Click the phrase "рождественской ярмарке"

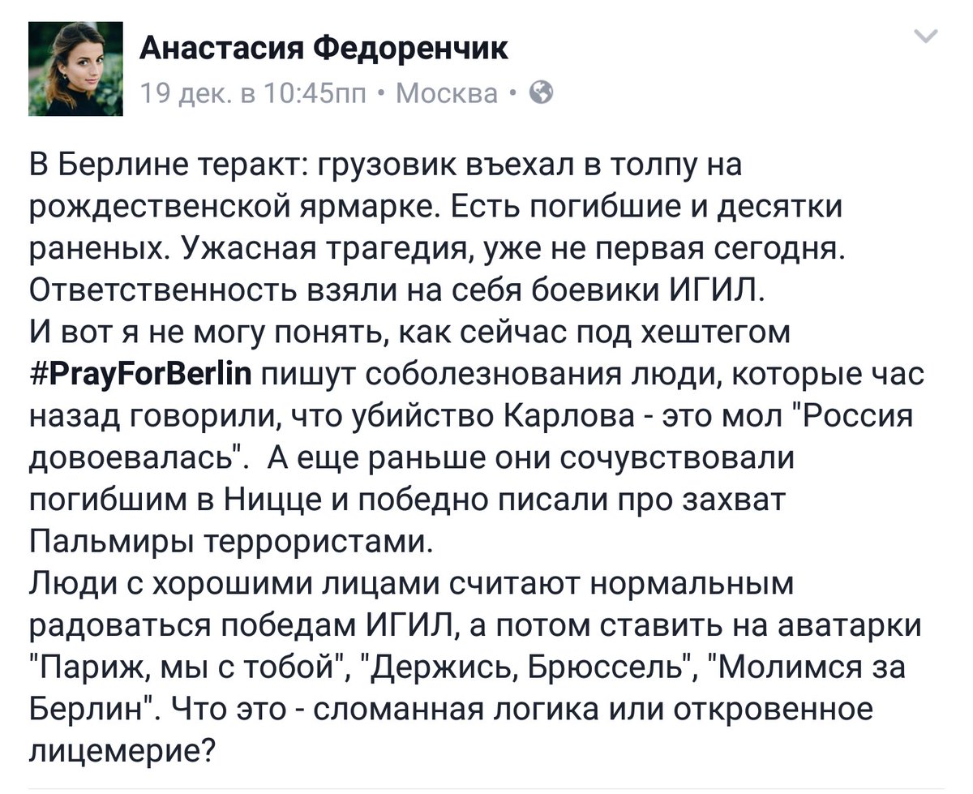235,208
